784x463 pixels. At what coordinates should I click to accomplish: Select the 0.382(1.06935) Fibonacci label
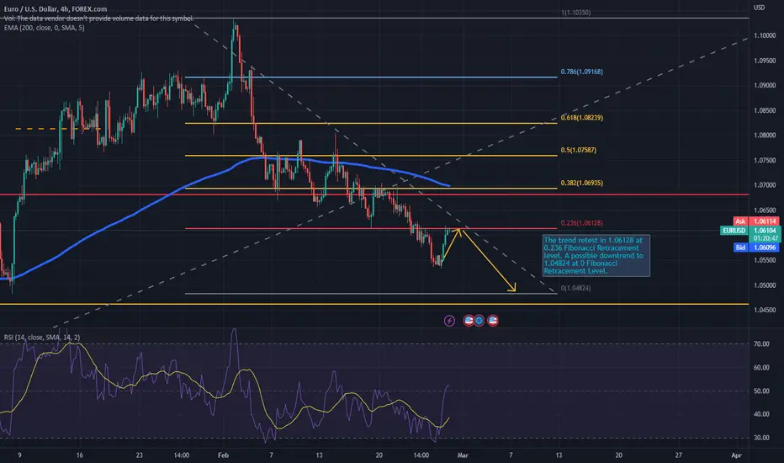[581, 184]
